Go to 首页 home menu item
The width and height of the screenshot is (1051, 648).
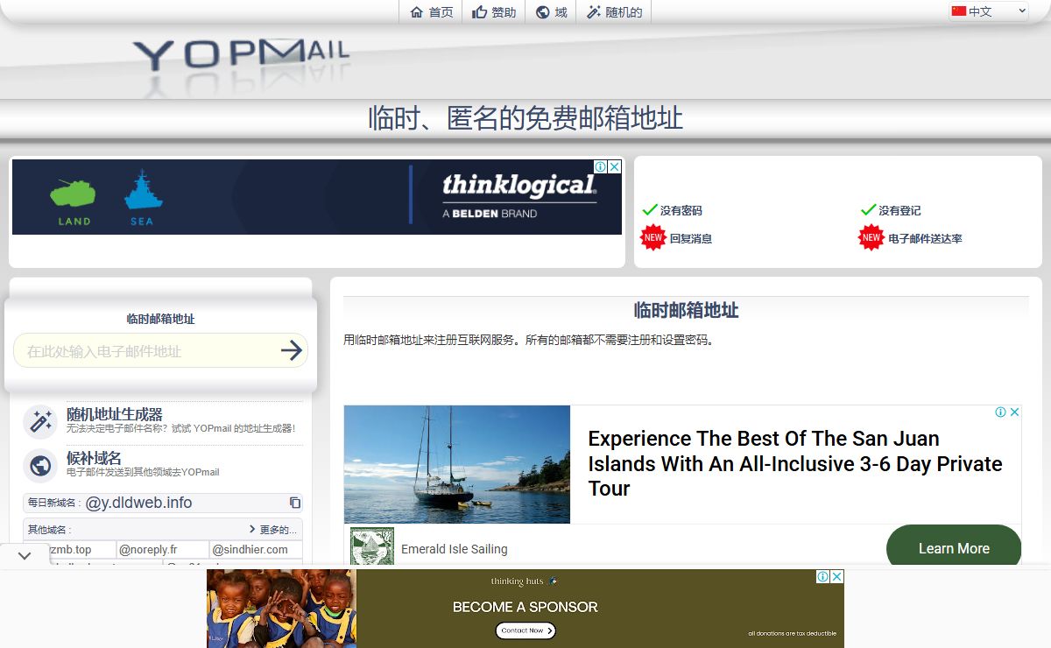[432, 12]
